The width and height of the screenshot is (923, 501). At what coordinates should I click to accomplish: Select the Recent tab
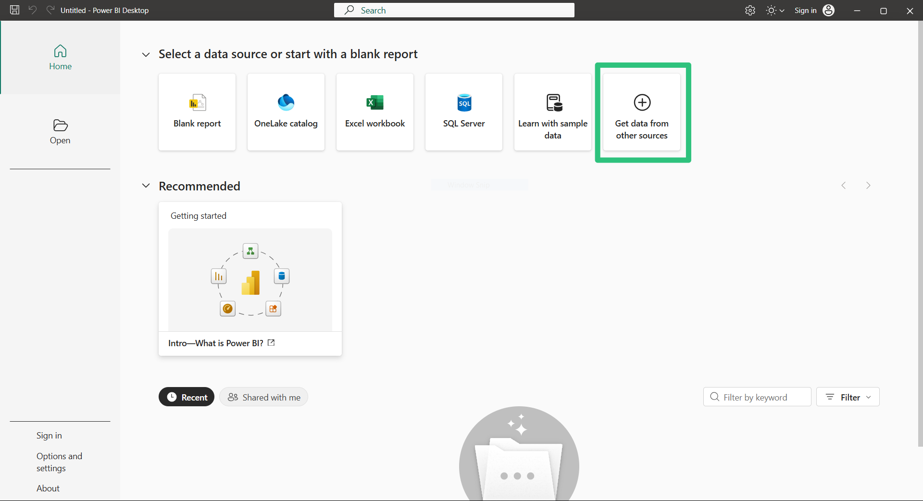click(187, 397)
